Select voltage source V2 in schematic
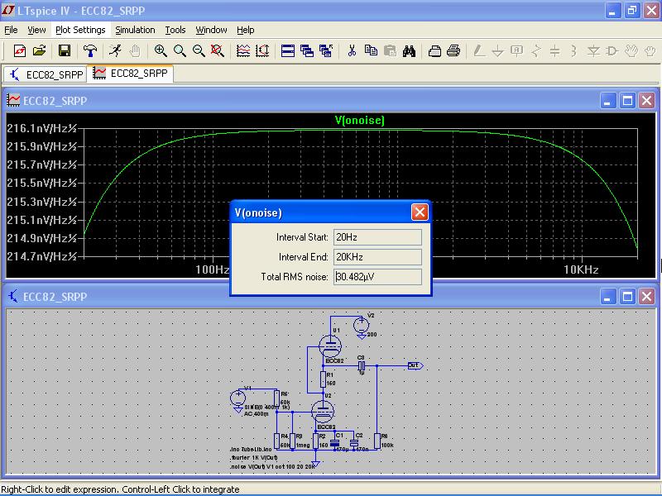The height and width of the screenshot is (496, 662). pos(361,326)
